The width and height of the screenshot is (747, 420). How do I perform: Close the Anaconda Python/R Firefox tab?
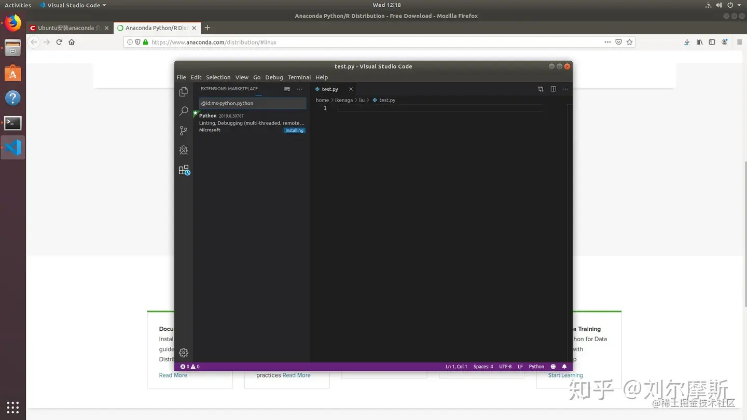coord(193,28)
